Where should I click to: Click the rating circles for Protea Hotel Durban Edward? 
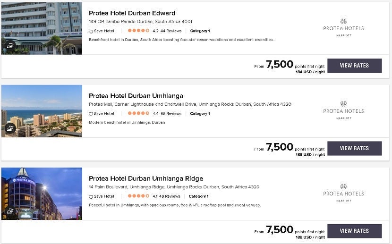pos(138,31)
